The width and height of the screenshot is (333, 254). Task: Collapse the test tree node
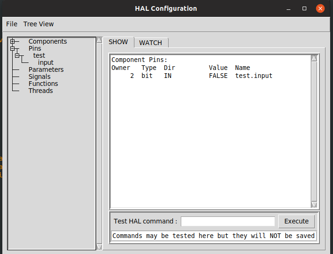(17, 55)
